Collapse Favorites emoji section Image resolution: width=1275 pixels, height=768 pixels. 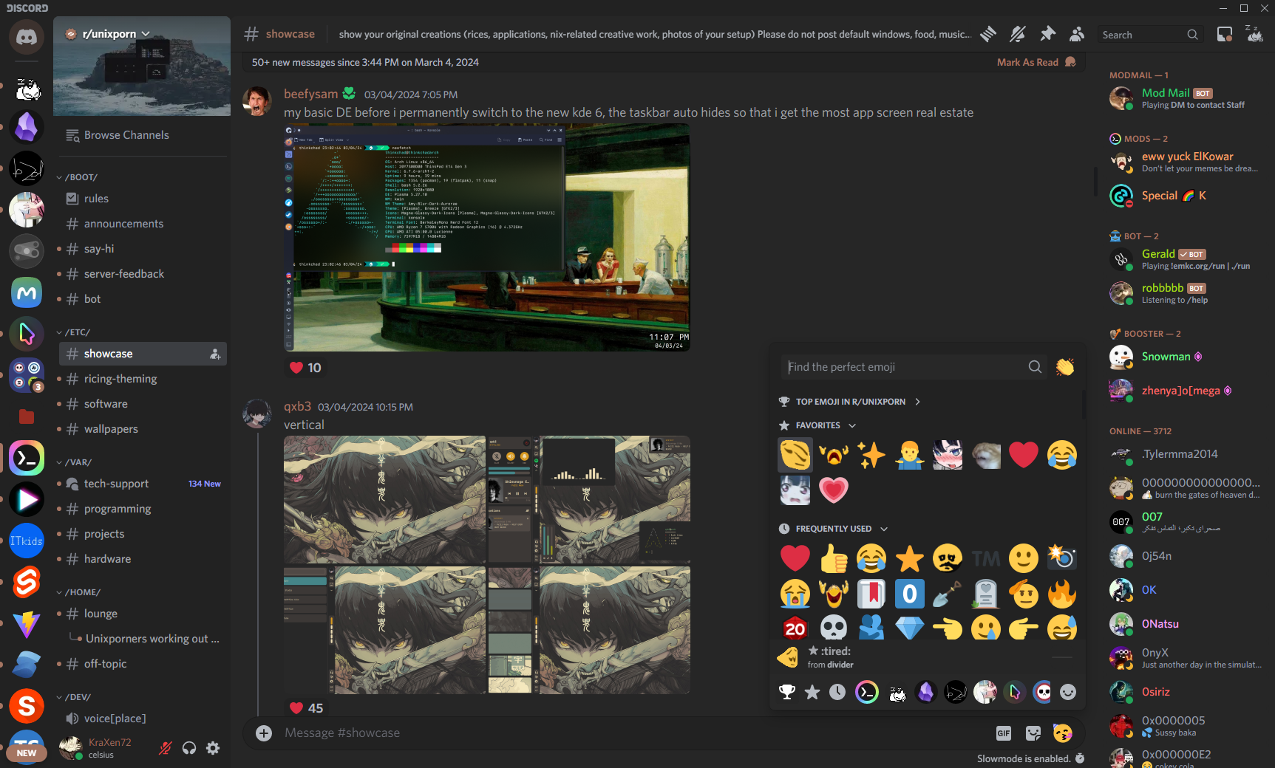[x=817, y=425]
